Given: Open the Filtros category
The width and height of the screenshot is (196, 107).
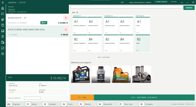Looking at the screenshot, I should [142, 74].
